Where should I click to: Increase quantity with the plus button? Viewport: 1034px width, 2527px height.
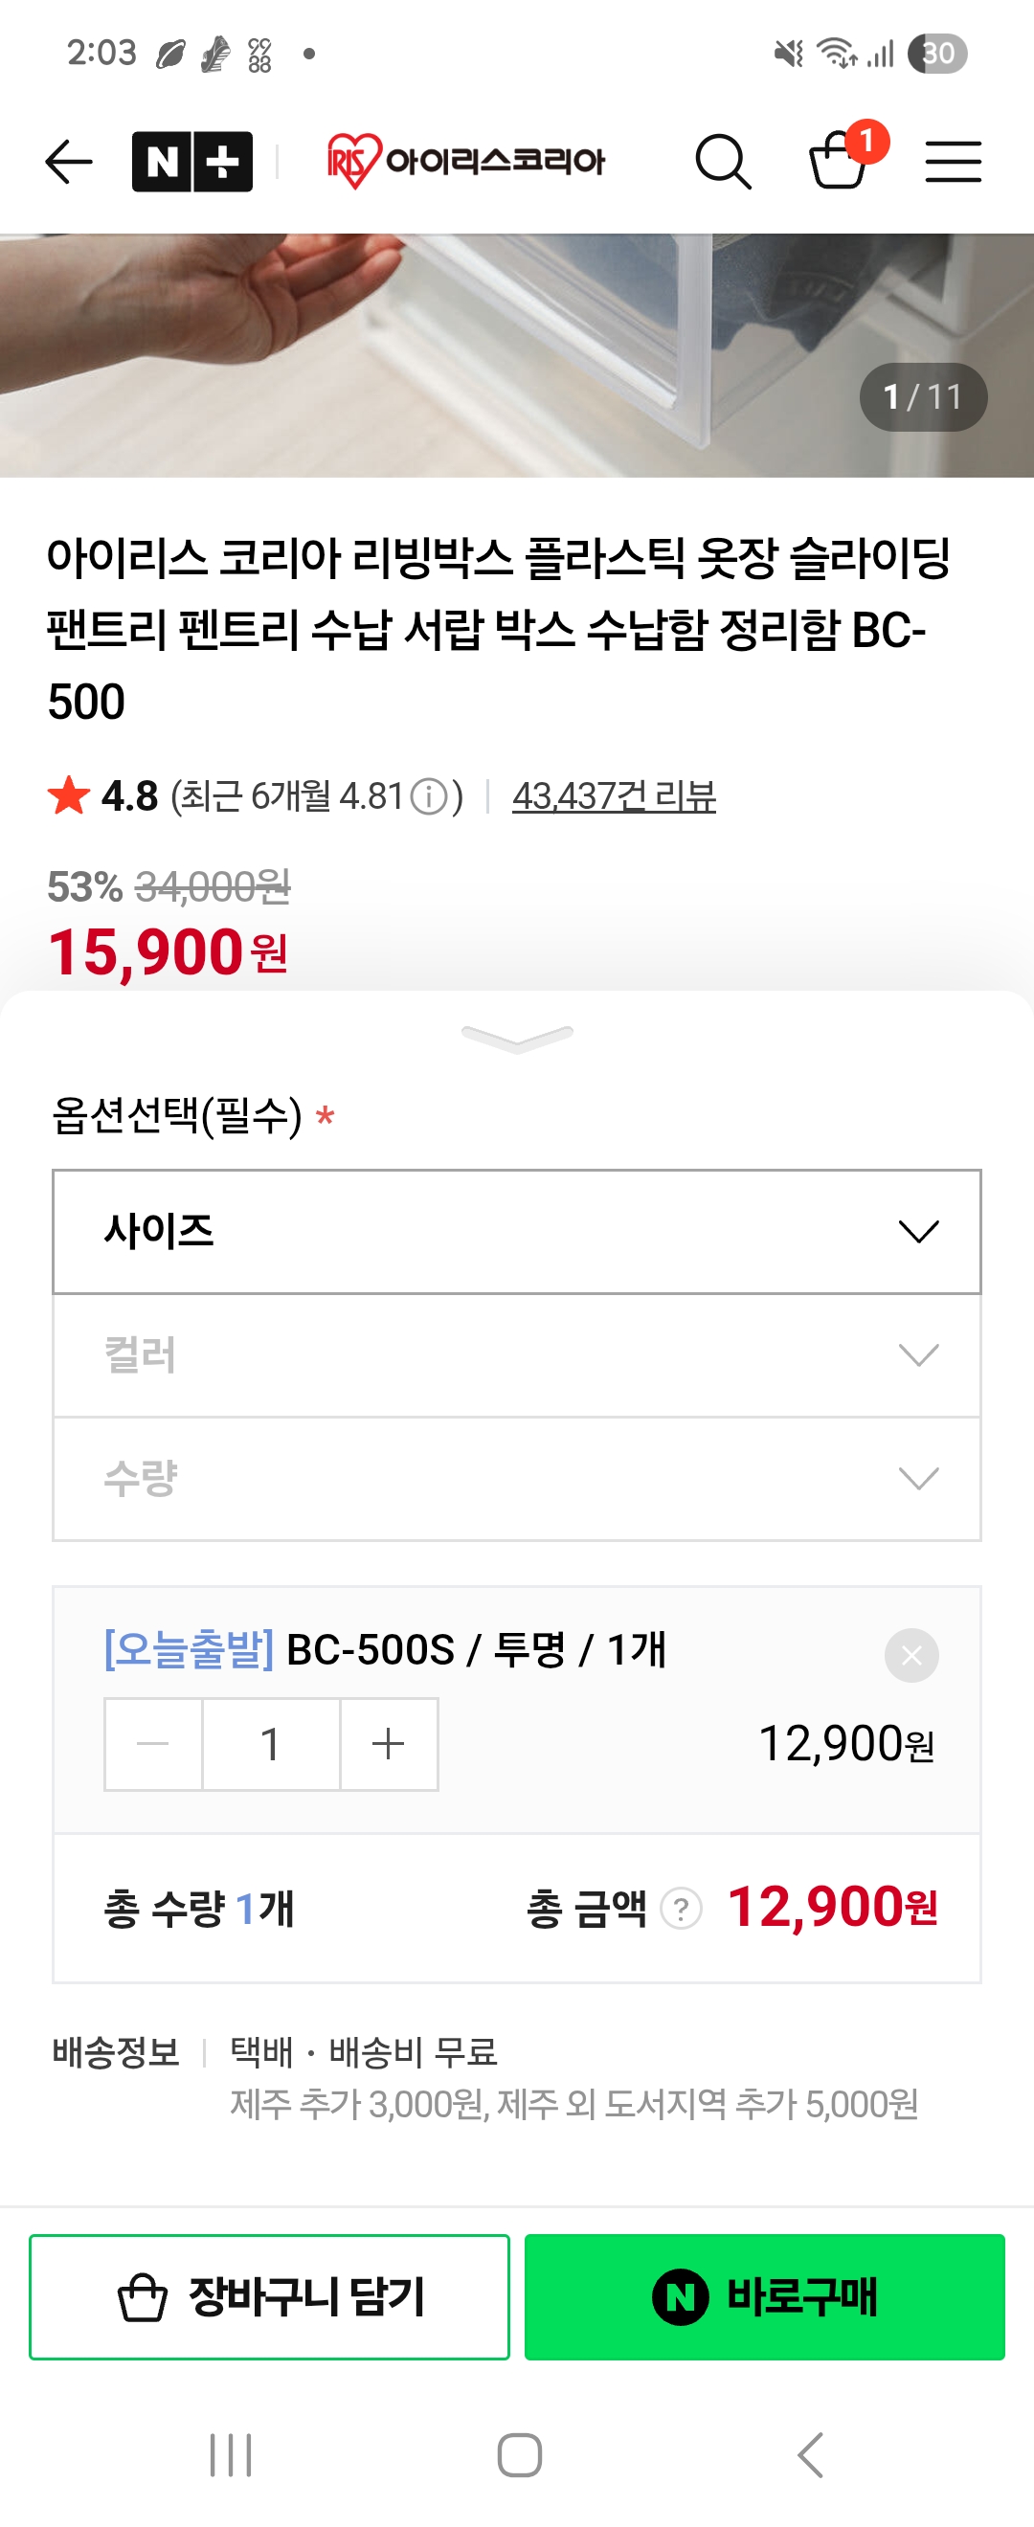(x=389, y=1744)
